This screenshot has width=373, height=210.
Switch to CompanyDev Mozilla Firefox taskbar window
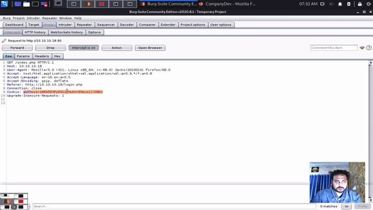point(227,4)
